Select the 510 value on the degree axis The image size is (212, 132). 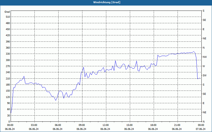coord(8,17)
